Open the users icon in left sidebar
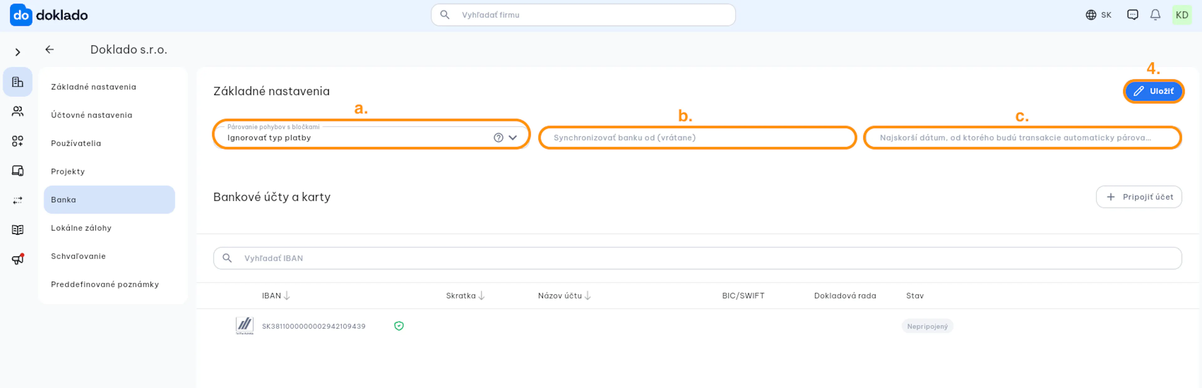This screenshot has height=388, width=1202. pyautogui.click(x=18, y=111)
